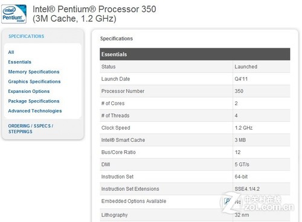Click the Processor Number label
The height and width of the screenshot is (222, 302).
[123, 91]
